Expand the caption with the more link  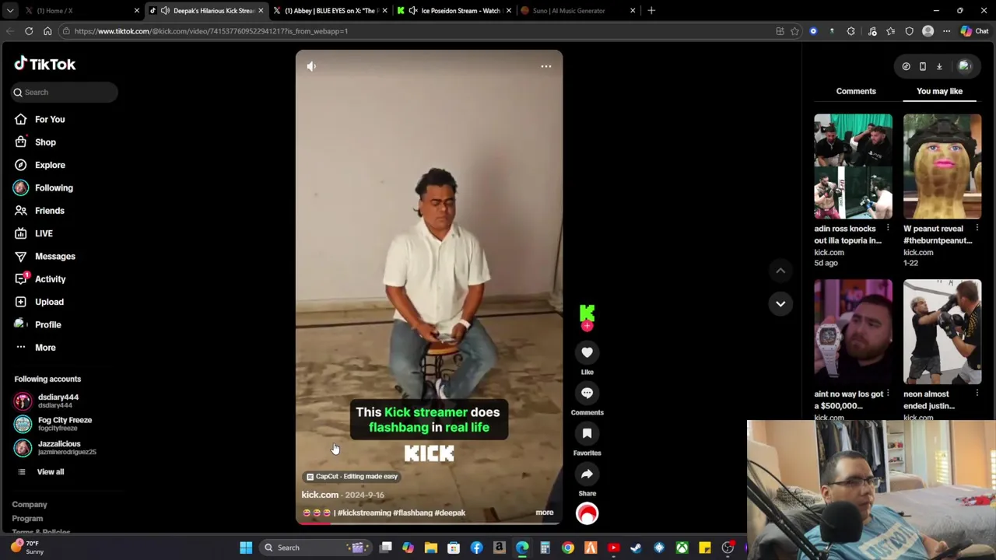coord(545,513)
